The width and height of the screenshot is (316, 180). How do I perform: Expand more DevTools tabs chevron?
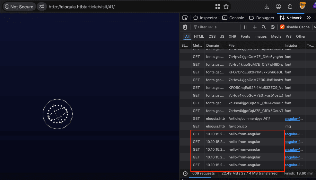309,18
